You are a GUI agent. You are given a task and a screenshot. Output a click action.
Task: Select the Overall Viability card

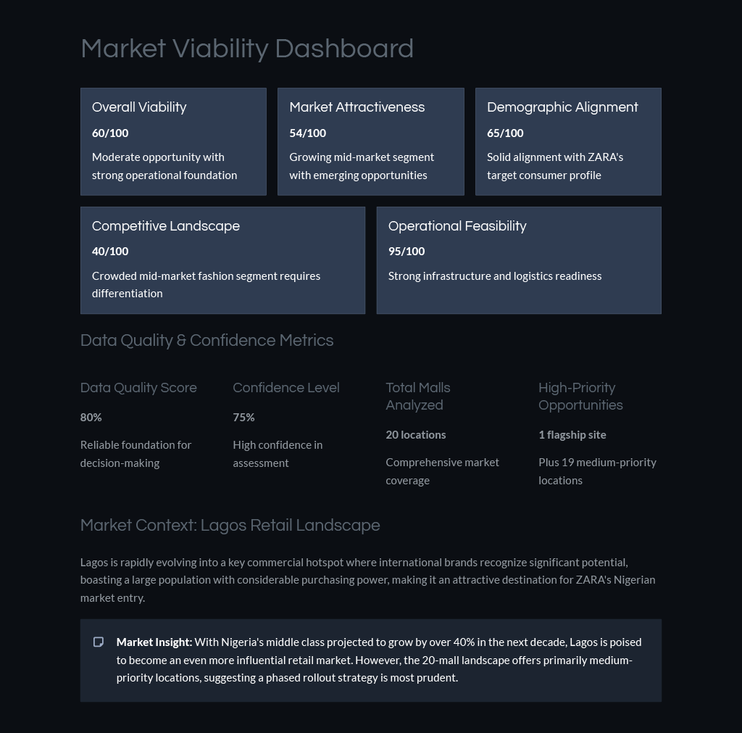click(173, 141)
